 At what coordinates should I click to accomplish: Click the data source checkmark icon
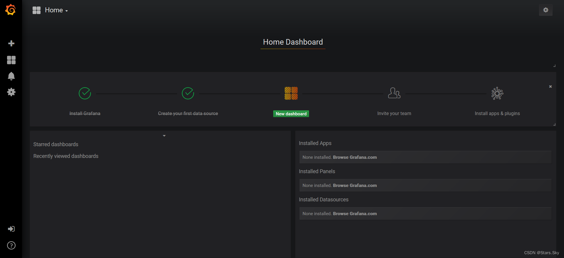188,93
